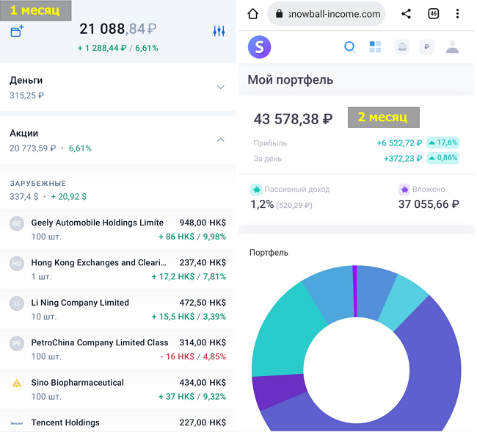Open search with the magnifier icon
477x432 pixels.
coord(349,47)
